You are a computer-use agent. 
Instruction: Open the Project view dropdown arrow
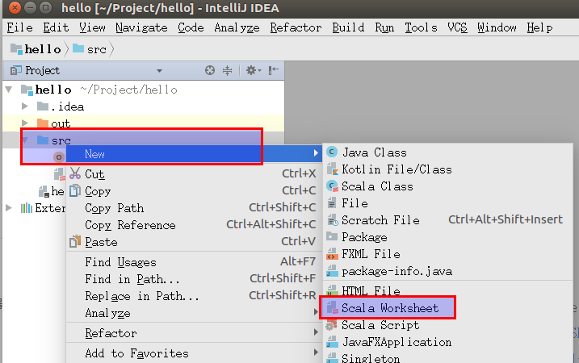pyautogui.click(x=159, y=70)
